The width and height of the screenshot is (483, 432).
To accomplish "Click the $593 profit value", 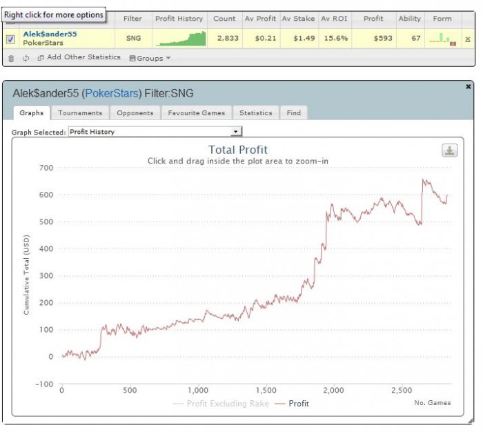I will click(x=383, y=38).
